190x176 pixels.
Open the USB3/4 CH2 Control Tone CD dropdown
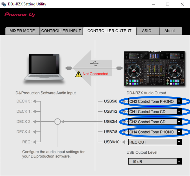[x=155, y=122]
